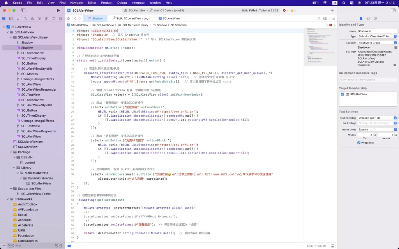Open the Test navigator diamond icon

coord(39,18)
